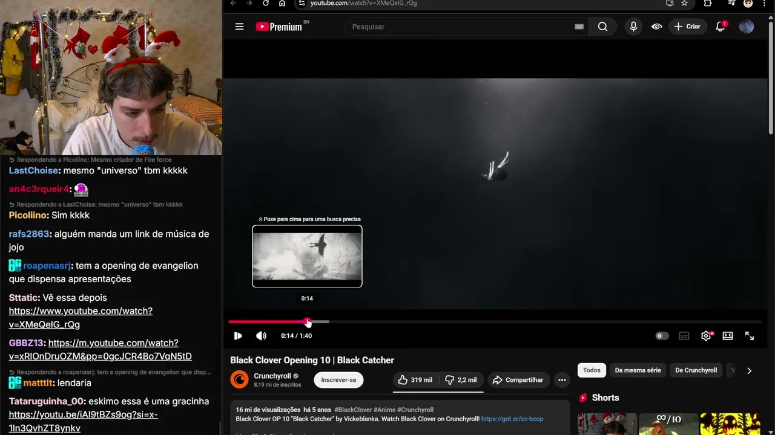The width and height of the screenshot is (775, 435).
Task: Select the Todos filter chip
Action: click(592, 370)
